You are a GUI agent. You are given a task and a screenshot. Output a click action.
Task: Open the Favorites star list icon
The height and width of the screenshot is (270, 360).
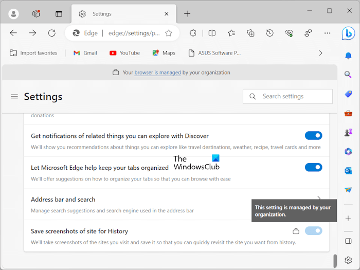[231, 33]
